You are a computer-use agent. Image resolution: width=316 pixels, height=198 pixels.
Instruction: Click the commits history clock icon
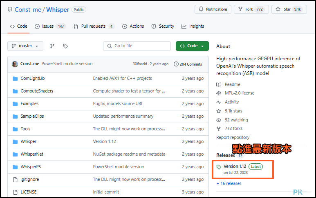point(176,64)
